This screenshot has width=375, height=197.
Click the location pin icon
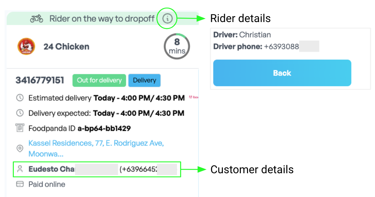point(20,148)
